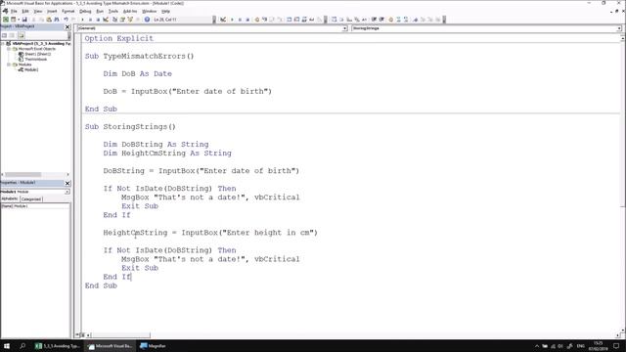This screenshot has width=626, height=352.
Task: Open the Debug menu
Action: tap(85, 11)
